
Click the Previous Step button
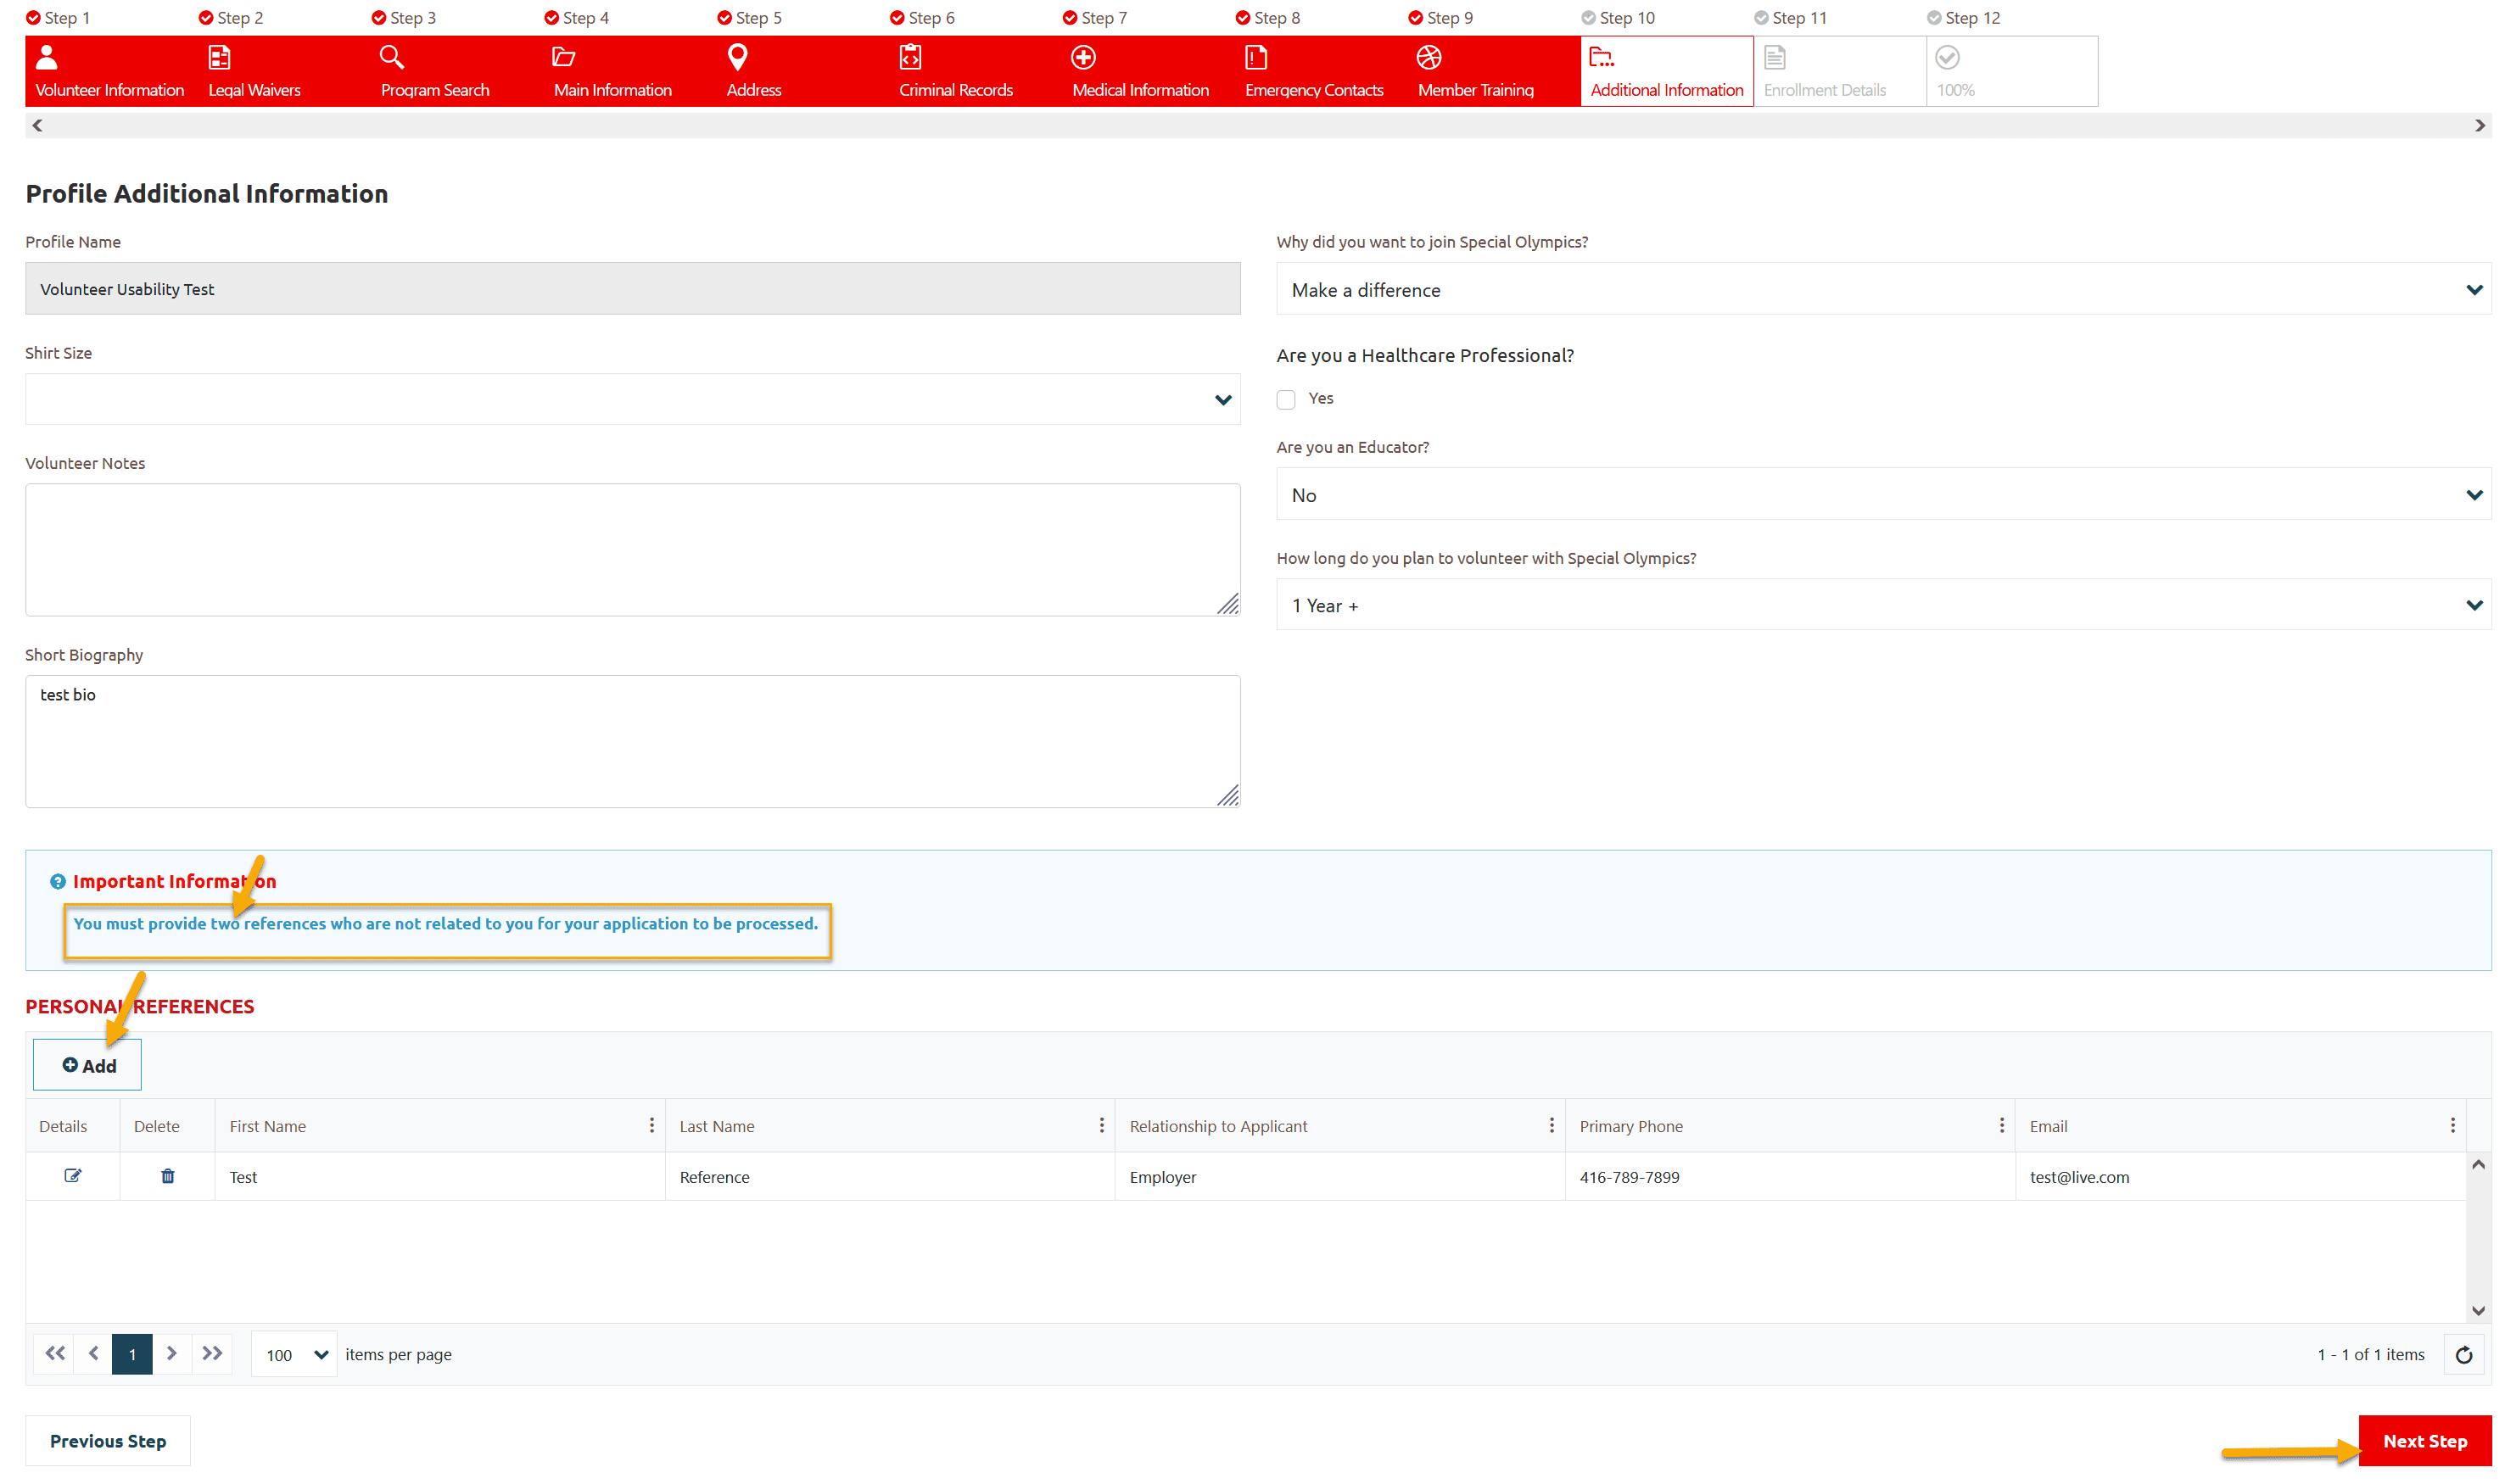pos(108,1440)
